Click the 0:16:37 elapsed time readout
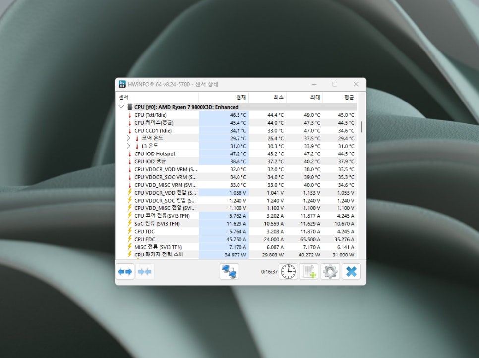The width and height of the screenshot is (479, 358). pos(269,272)
